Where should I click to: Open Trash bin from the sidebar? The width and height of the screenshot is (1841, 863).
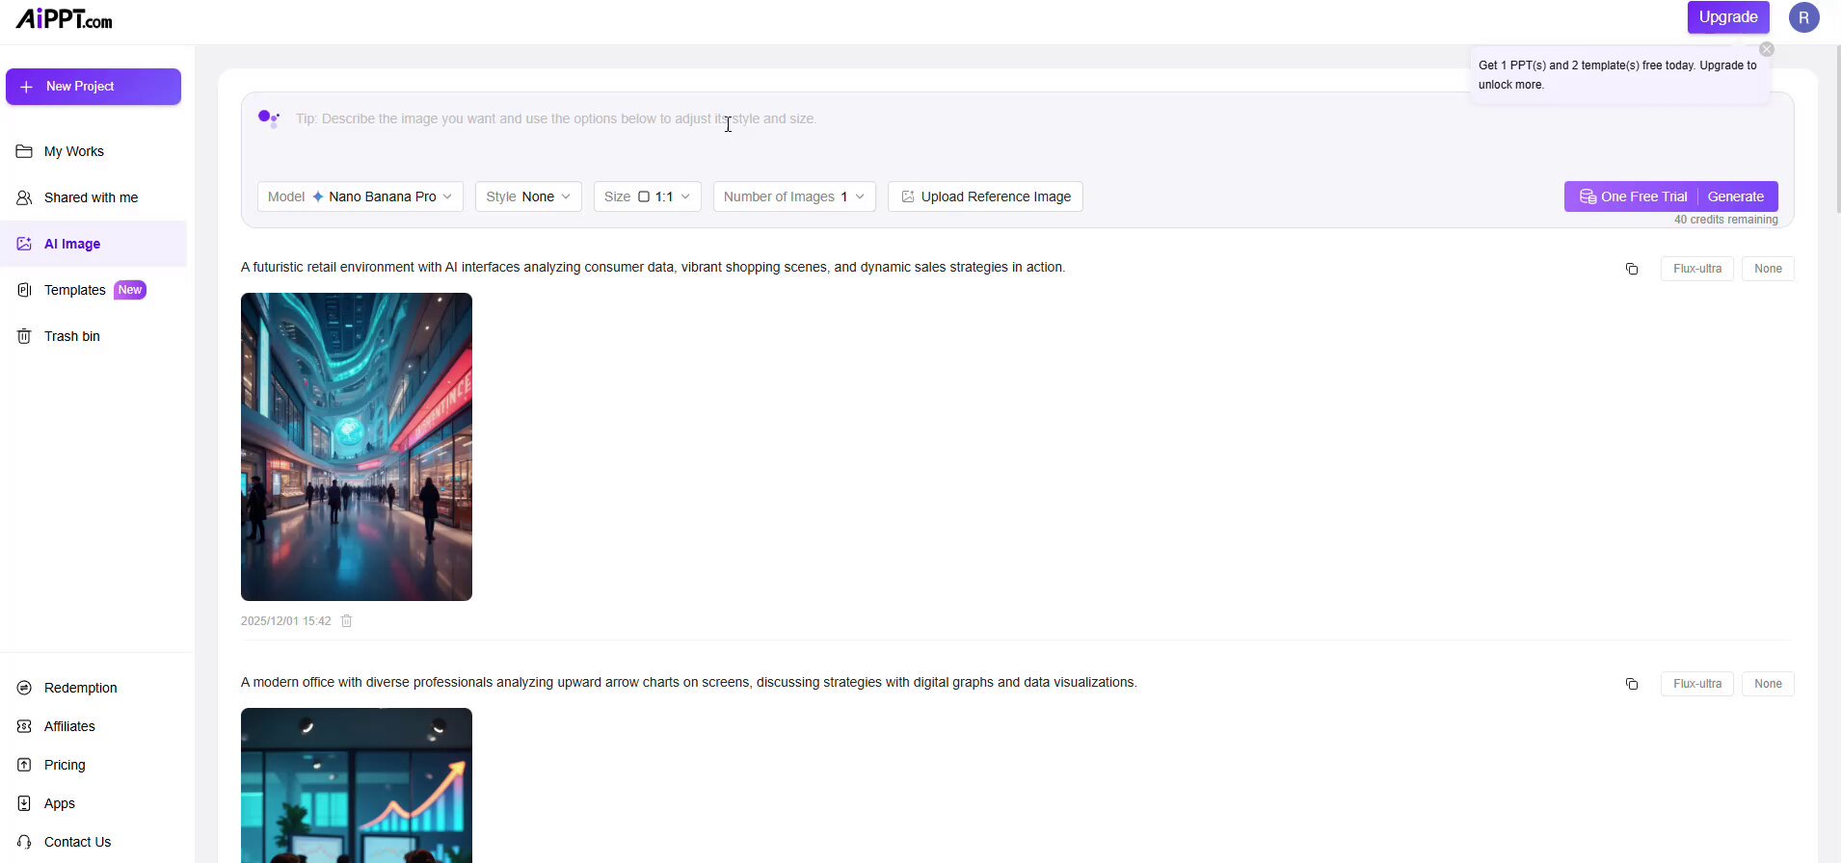[x=71, y=336]
